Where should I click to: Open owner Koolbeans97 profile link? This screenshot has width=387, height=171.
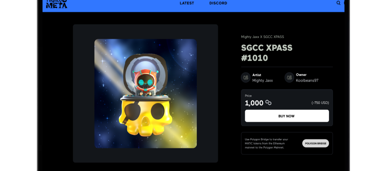[307, 80]
